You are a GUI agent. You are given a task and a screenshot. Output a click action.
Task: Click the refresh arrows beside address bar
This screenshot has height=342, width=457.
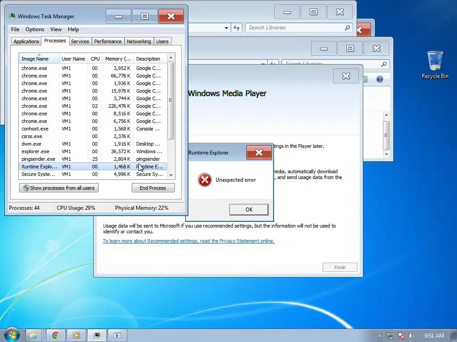tap(237, 28)
